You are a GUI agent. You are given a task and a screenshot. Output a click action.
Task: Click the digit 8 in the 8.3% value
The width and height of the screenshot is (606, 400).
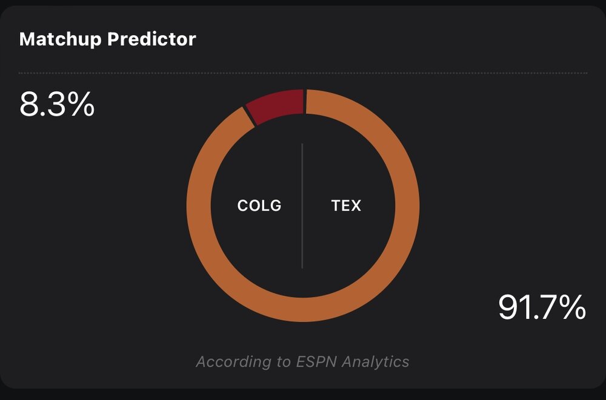(x=28, y=104)
